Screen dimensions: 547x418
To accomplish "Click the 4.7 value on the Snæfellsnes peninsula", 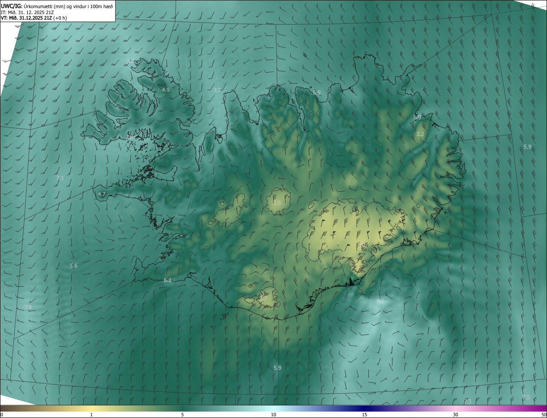I will click(x=102, y=194).
